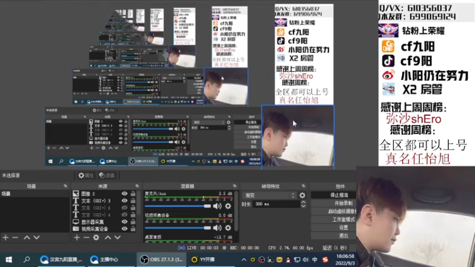Open source properties gear in 来源 toolbar

coord(96,238)
